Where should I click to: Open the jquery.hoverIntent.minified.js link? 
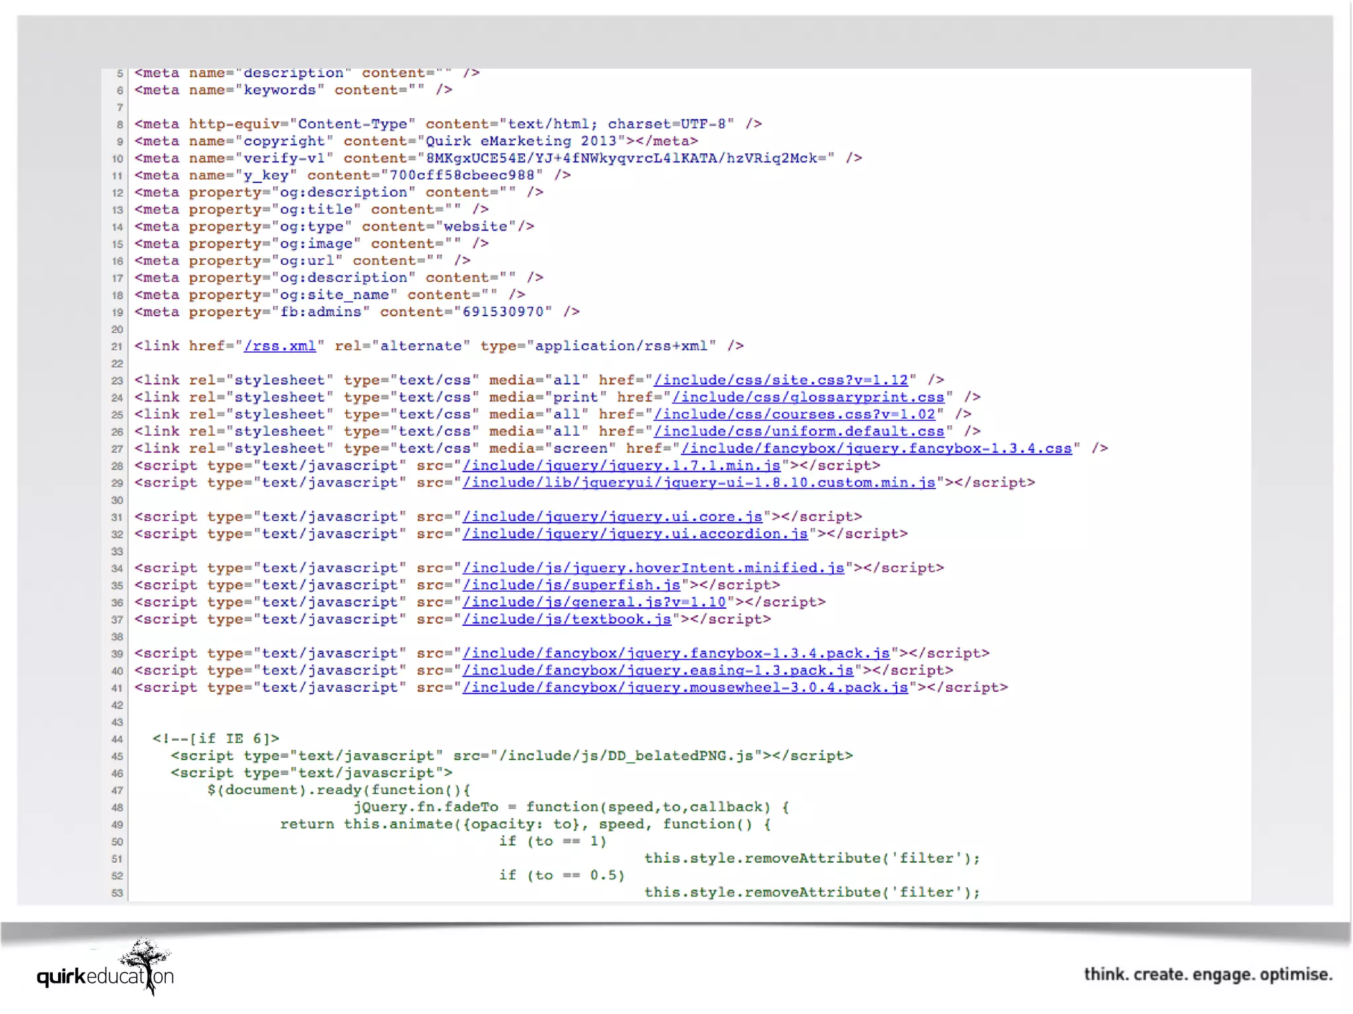653,568
